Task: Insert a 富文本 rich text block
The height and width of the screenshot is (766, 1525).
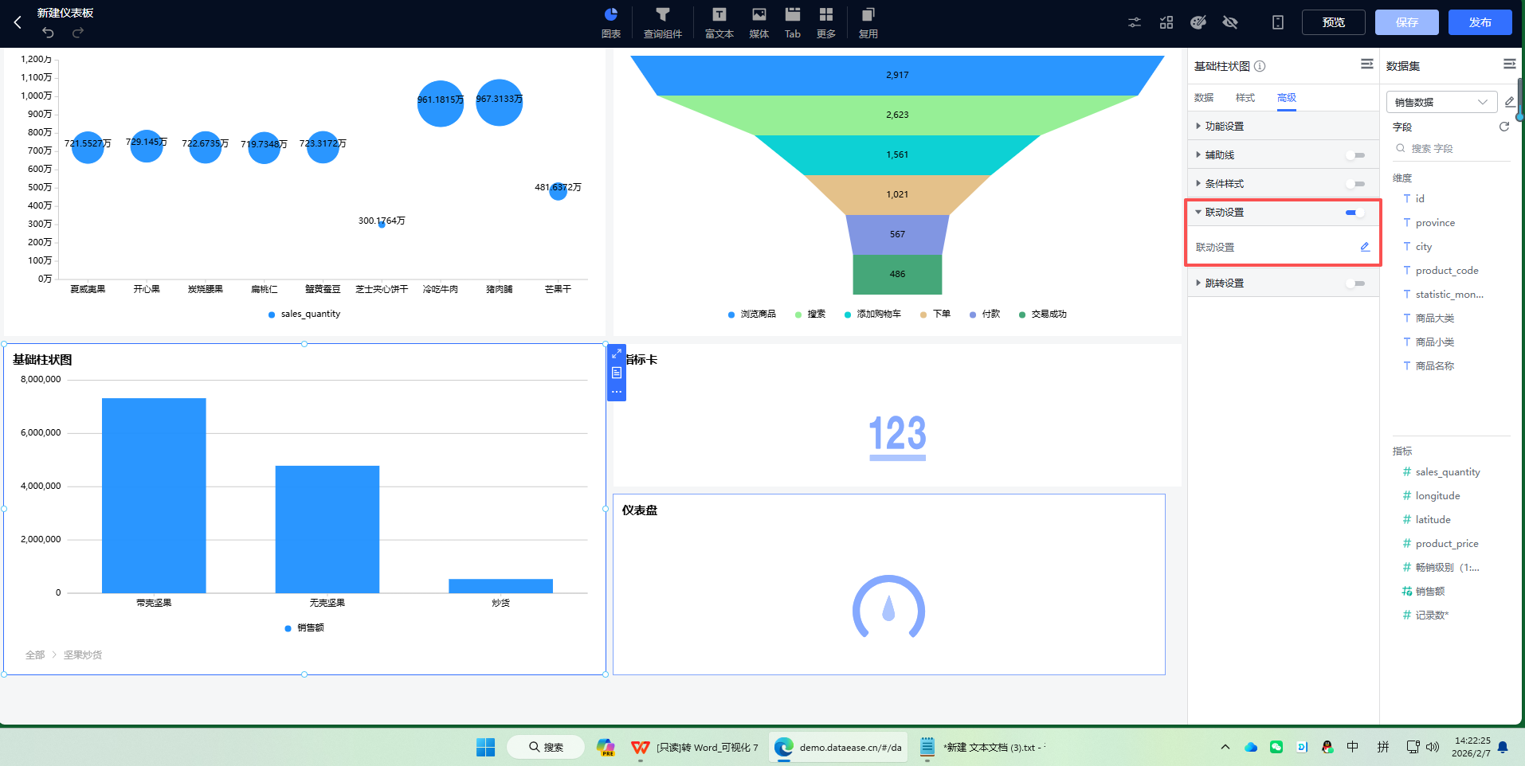Action: pyautogui.click(x=719, y=23)
